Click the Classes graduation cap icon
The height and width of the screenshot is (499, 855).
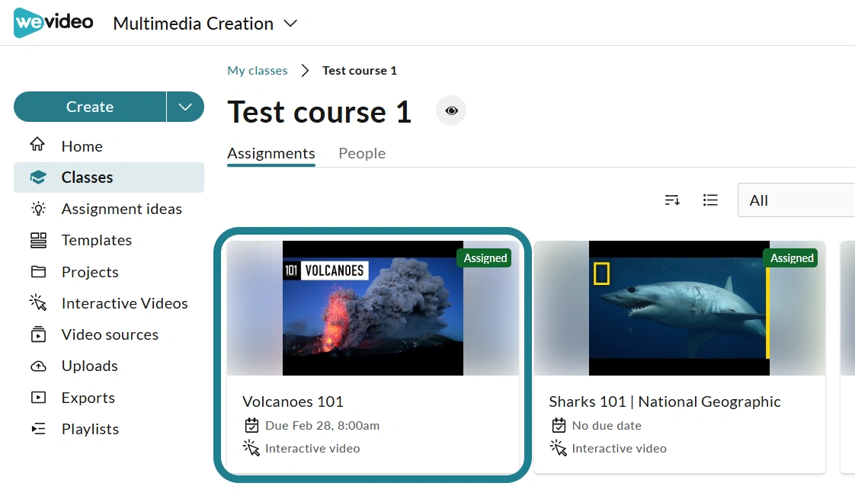[38, 178]
